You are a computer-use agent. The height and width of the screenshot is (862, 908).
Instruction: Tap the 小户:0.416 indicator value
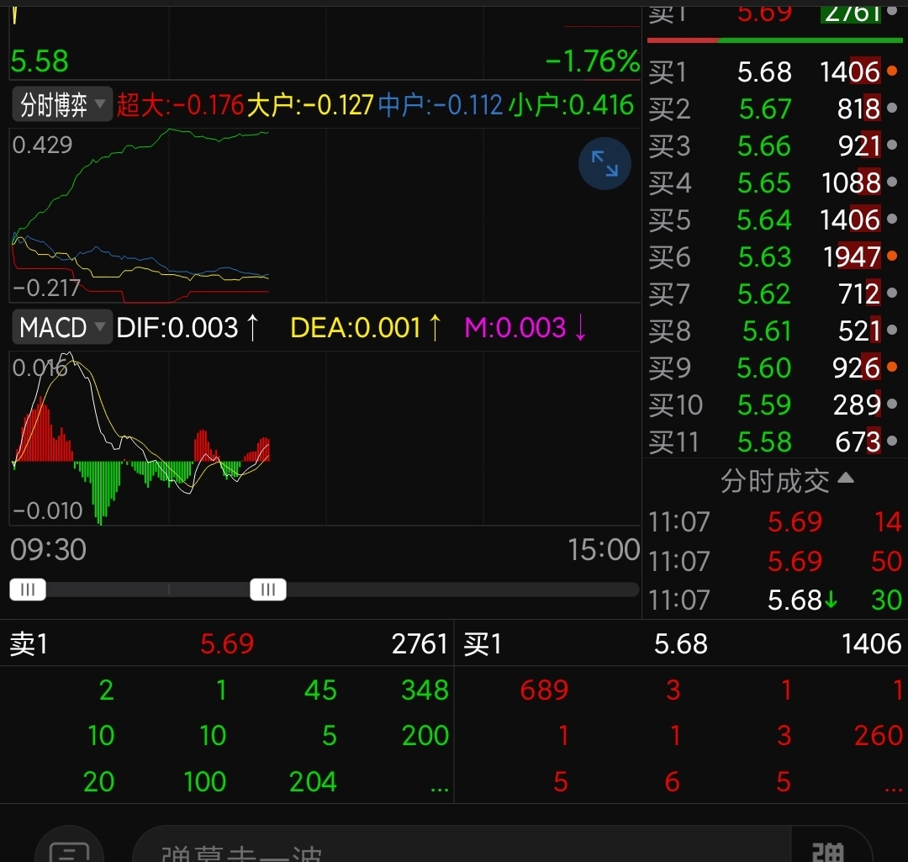(571, 105)
